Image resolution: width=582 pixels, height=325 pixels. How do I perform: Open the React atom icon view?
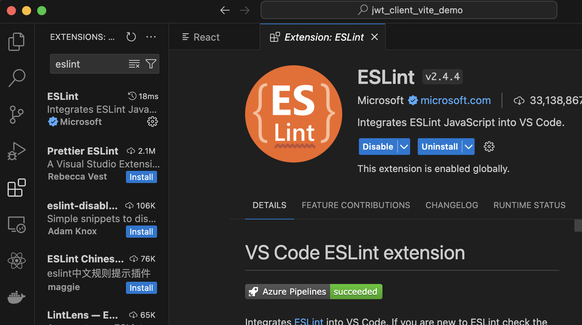click(x=16, y=261)
